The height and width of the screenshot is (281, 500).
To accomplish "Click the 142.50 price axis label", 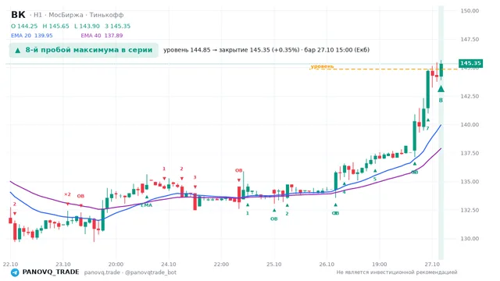I will 470,96.
